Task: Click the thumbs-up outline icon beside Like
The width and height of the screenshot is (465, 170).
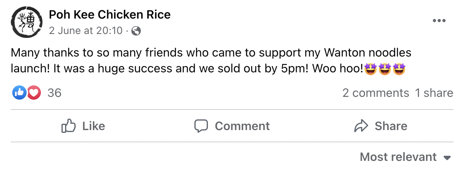Action: click(x=69, y=126)
